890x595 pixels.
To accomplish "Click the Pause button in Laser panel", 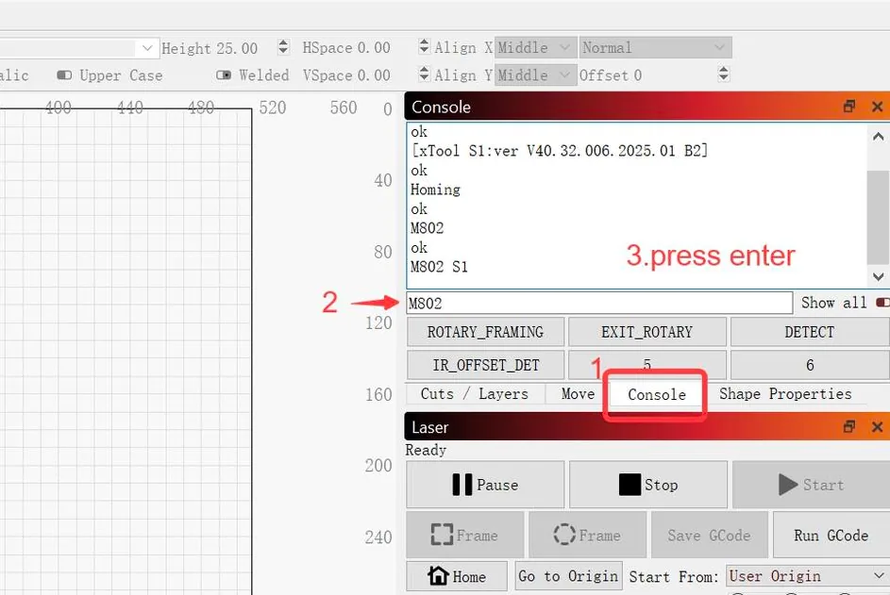I will pyautogui.click(x=485, y=485).
